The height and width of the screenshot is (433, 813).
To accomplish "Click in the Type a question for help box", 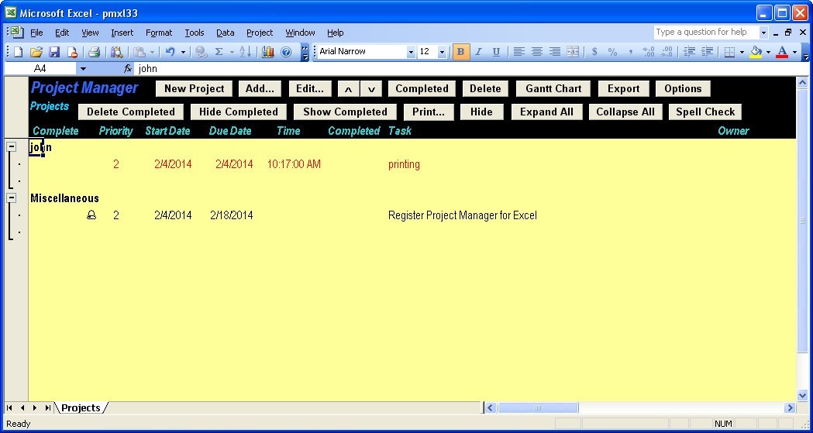I will tap(706, 32).
